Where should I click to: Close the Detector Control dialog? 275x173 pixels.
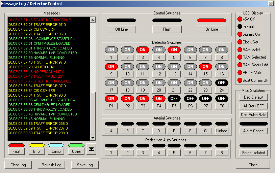coord(253,165)
